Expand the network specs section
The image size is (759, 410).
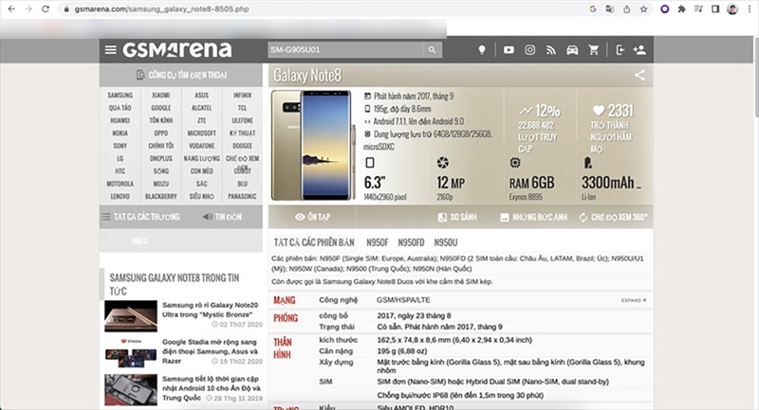[633, 300]
